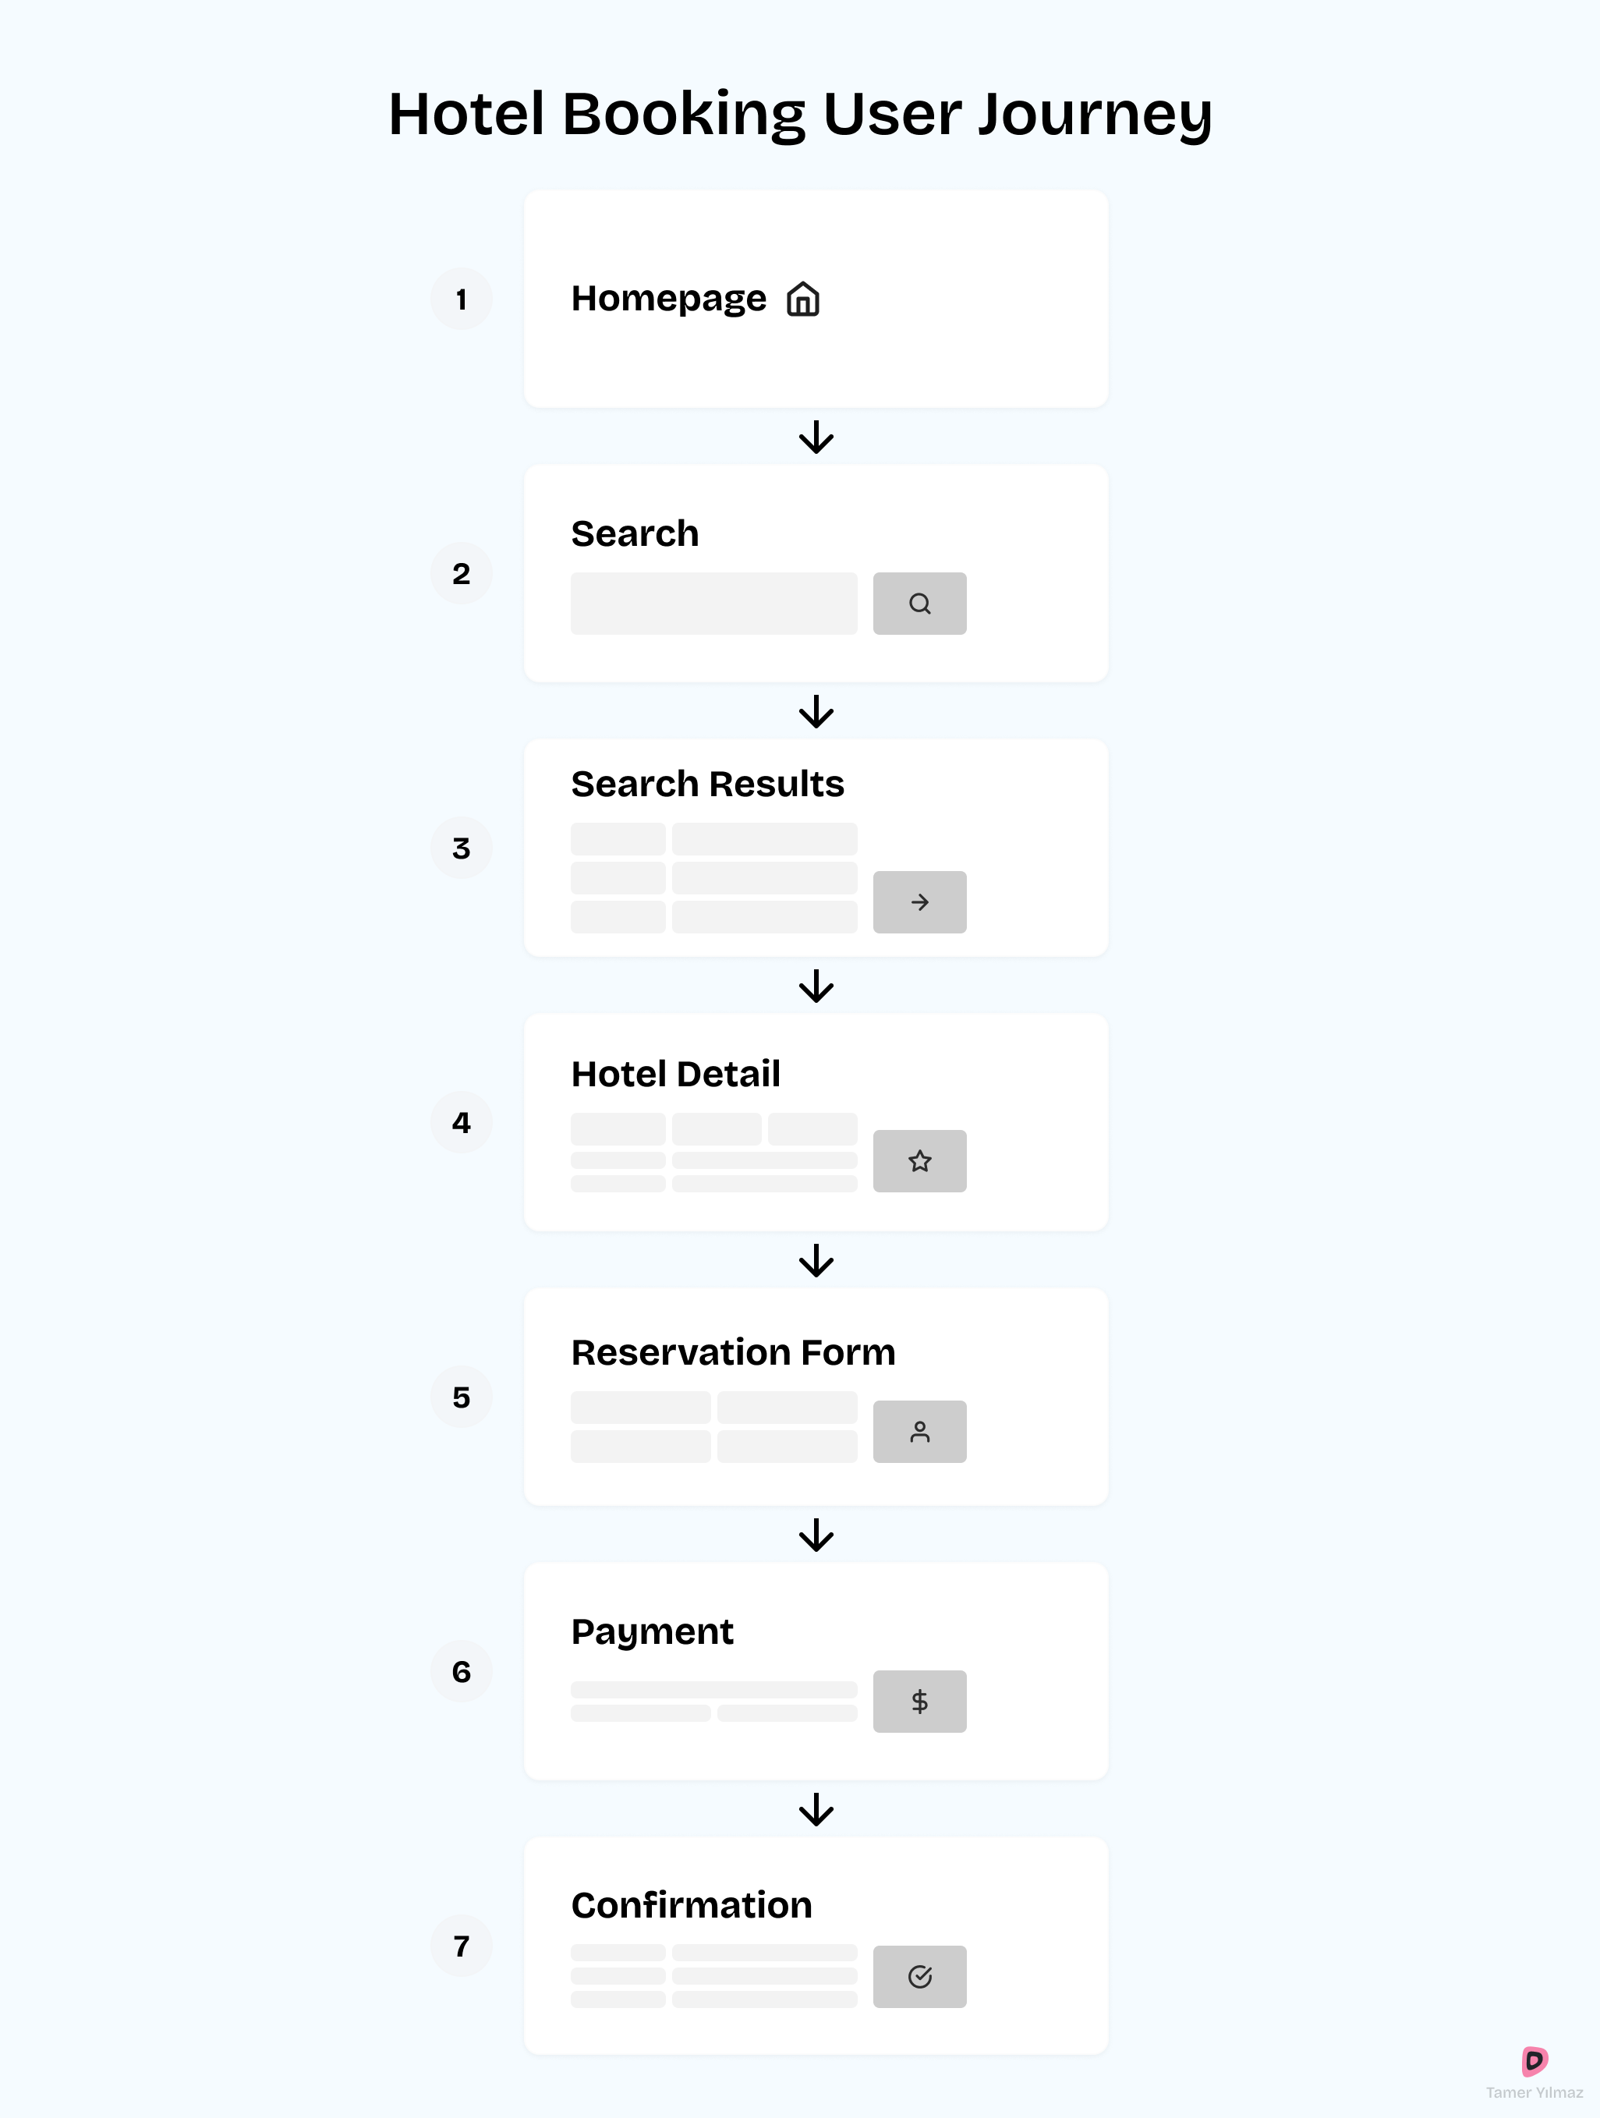
Task: Click the checkmark circle Confirmation button
Action: point(919,1976)
